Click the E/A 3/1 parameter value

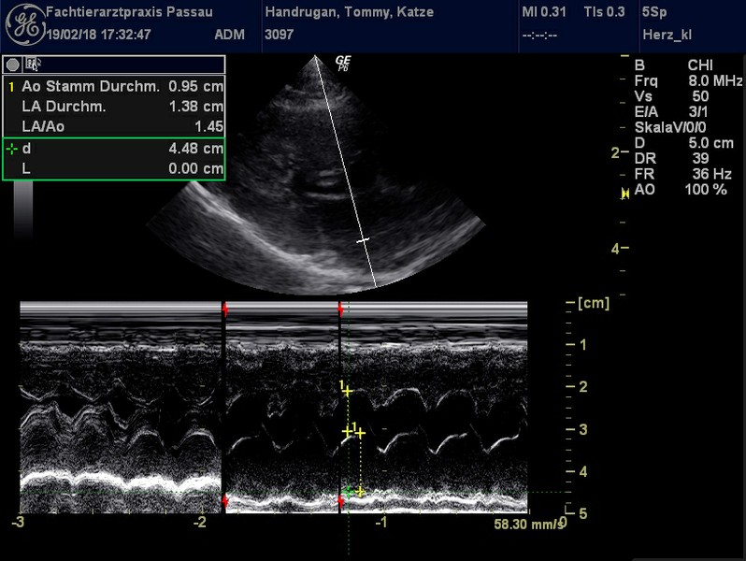(x=698, y=112)
